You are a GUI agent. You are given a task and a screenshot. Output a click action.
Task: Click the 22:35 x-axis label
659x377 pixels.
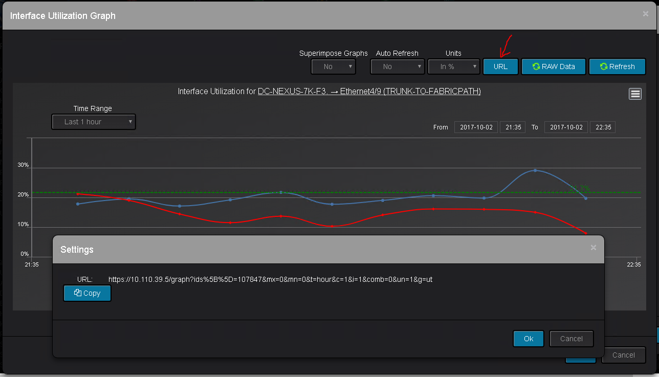coord(633,264)
